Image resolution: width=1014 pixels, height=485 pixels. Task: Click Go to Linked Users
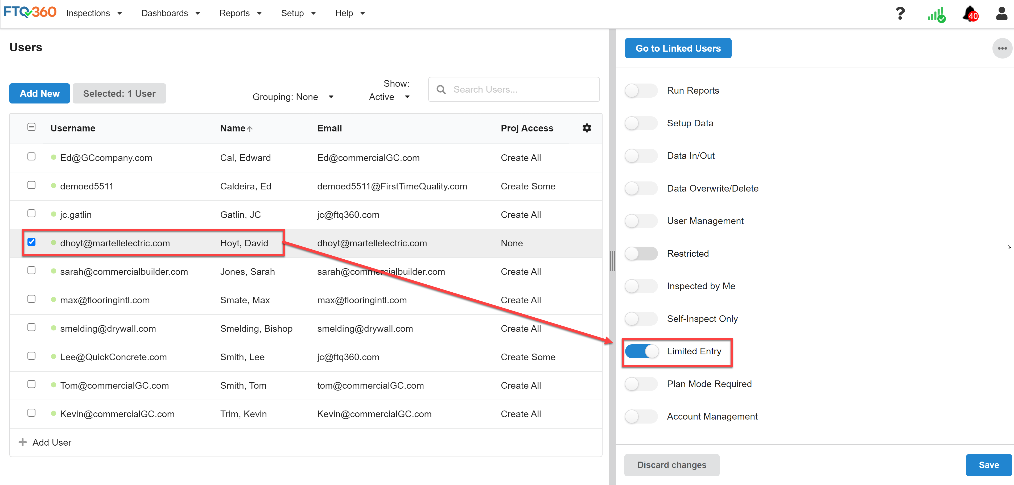[678, 48]
